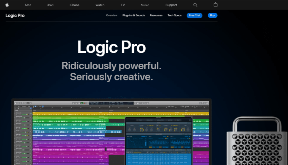Click the Logic Pro local nav title
Screen dimensions: 288x165
[x=15, y=16]
